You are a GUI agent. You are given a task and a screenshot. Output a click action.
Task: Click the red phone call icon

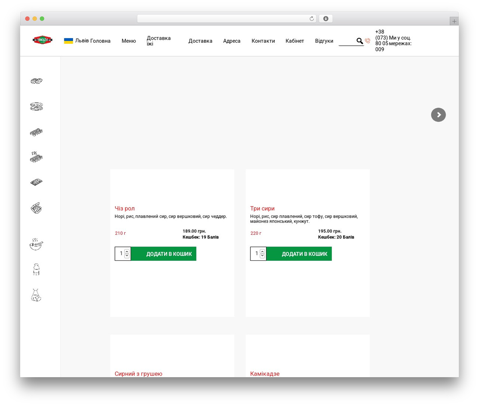pyautogui.click(x=367, y=41)
